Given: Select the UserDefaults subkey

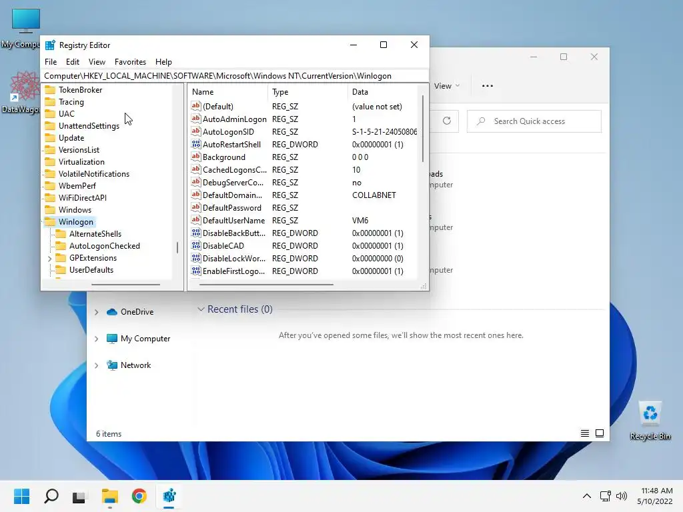Looking at the screenshot, I should 91,270.
